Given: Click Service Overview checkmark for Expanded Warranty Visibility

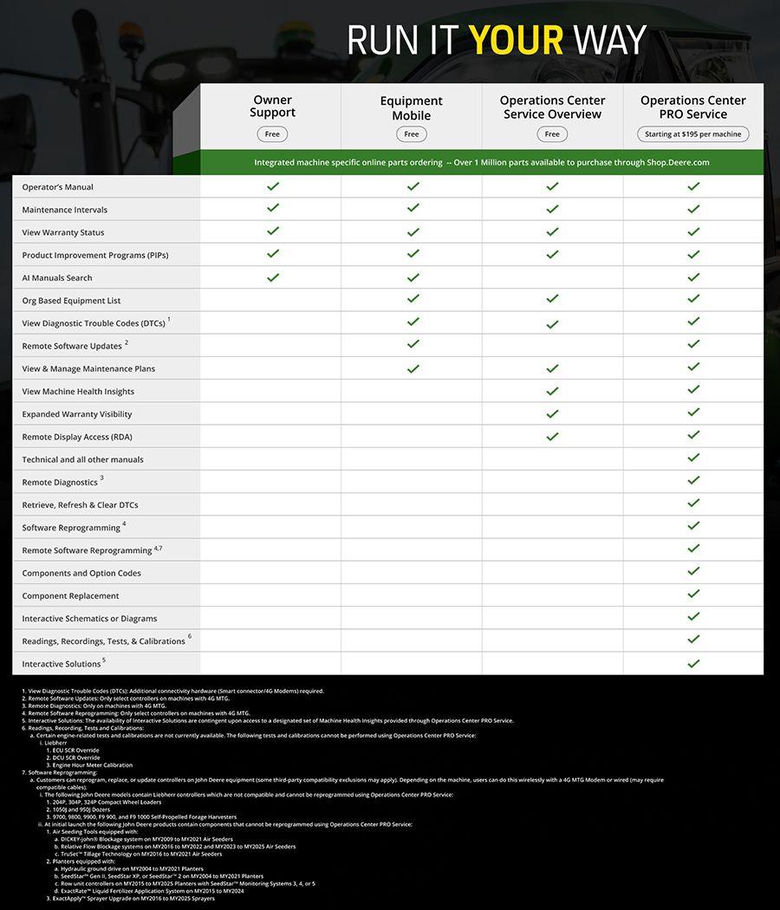Looking at the screenshot, I should 553,413.
